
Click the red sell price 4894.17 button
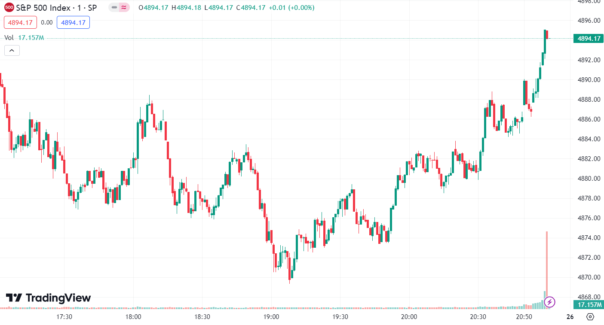point(21,22)
